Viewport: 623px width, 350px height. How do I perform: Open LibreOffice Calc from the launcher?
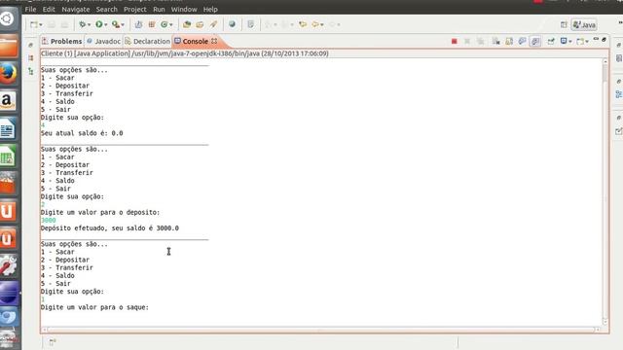click(8, 156)
